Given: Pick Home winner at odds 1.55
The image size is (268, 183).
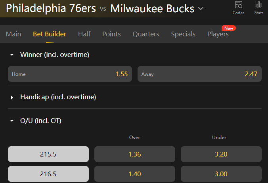Looking at the screenshot, I should 70,74.
